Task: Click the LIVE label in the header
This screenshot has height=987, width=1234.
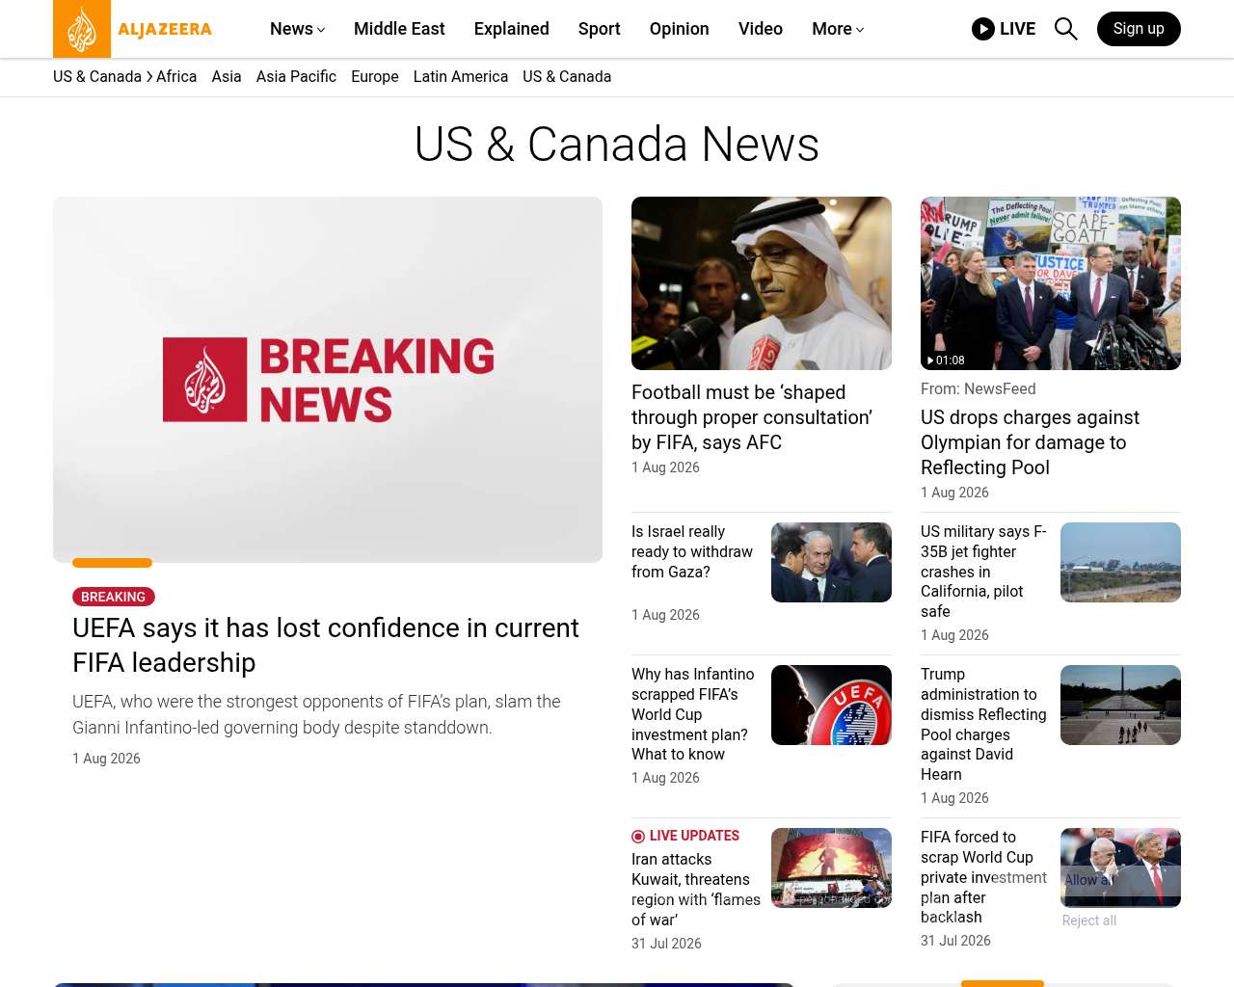Action: [x=1017, y=29]
